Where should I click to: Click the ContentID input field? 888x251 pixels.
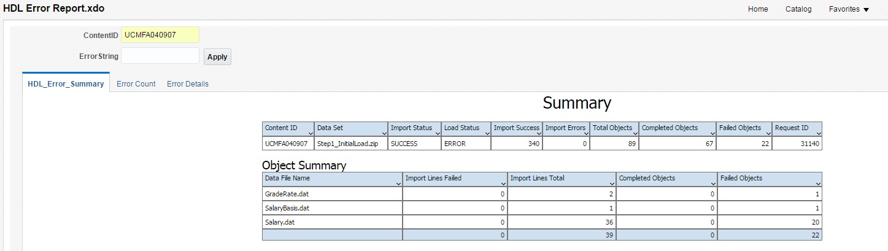click(x=160, y=35)
